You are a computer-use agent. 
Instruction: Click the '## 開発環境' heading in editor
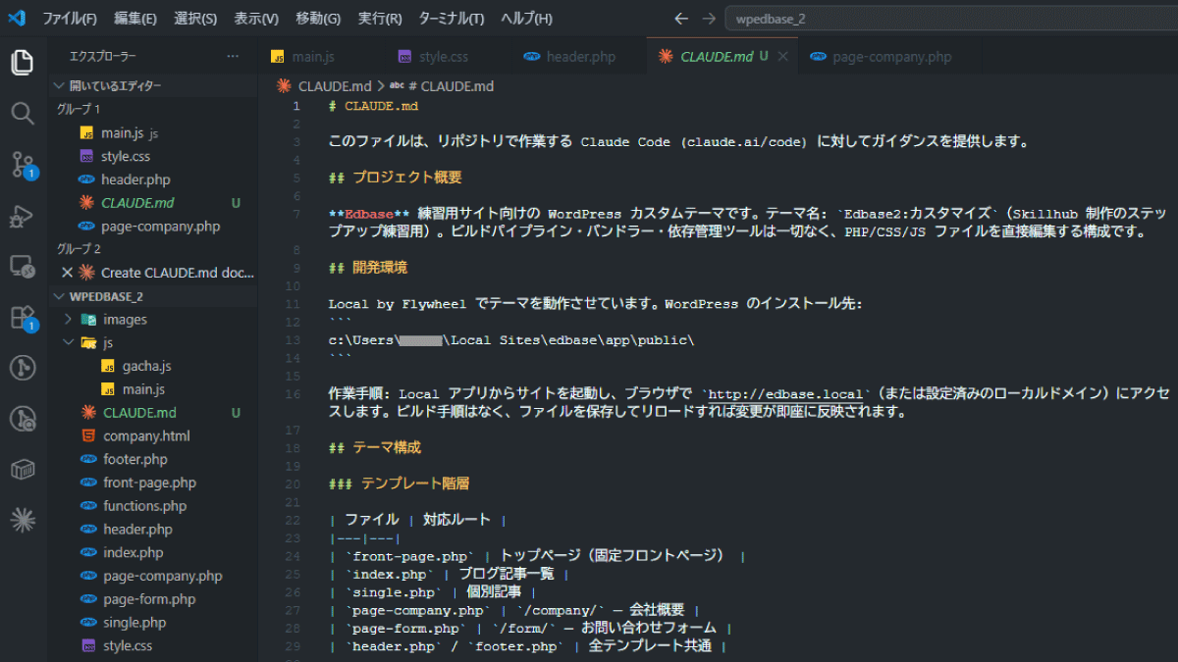point(368,267)
